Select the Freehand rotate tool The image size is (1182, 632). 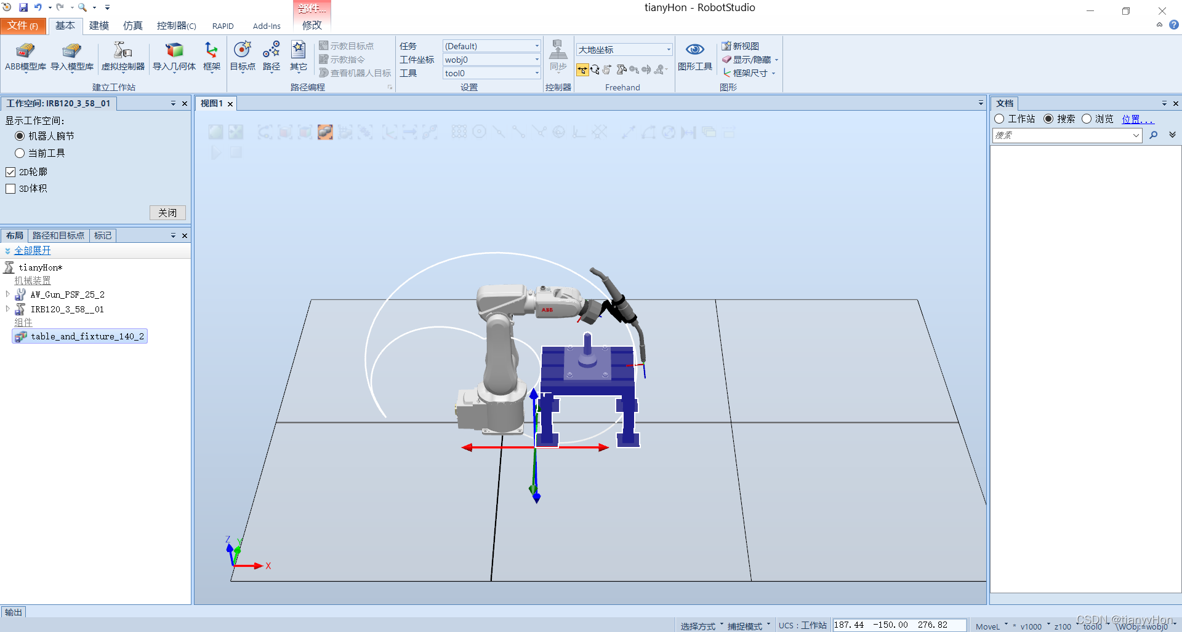[595, 69]
